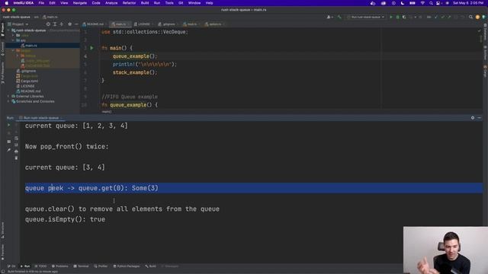Open the Structure vertical side tab

[2, 230]
